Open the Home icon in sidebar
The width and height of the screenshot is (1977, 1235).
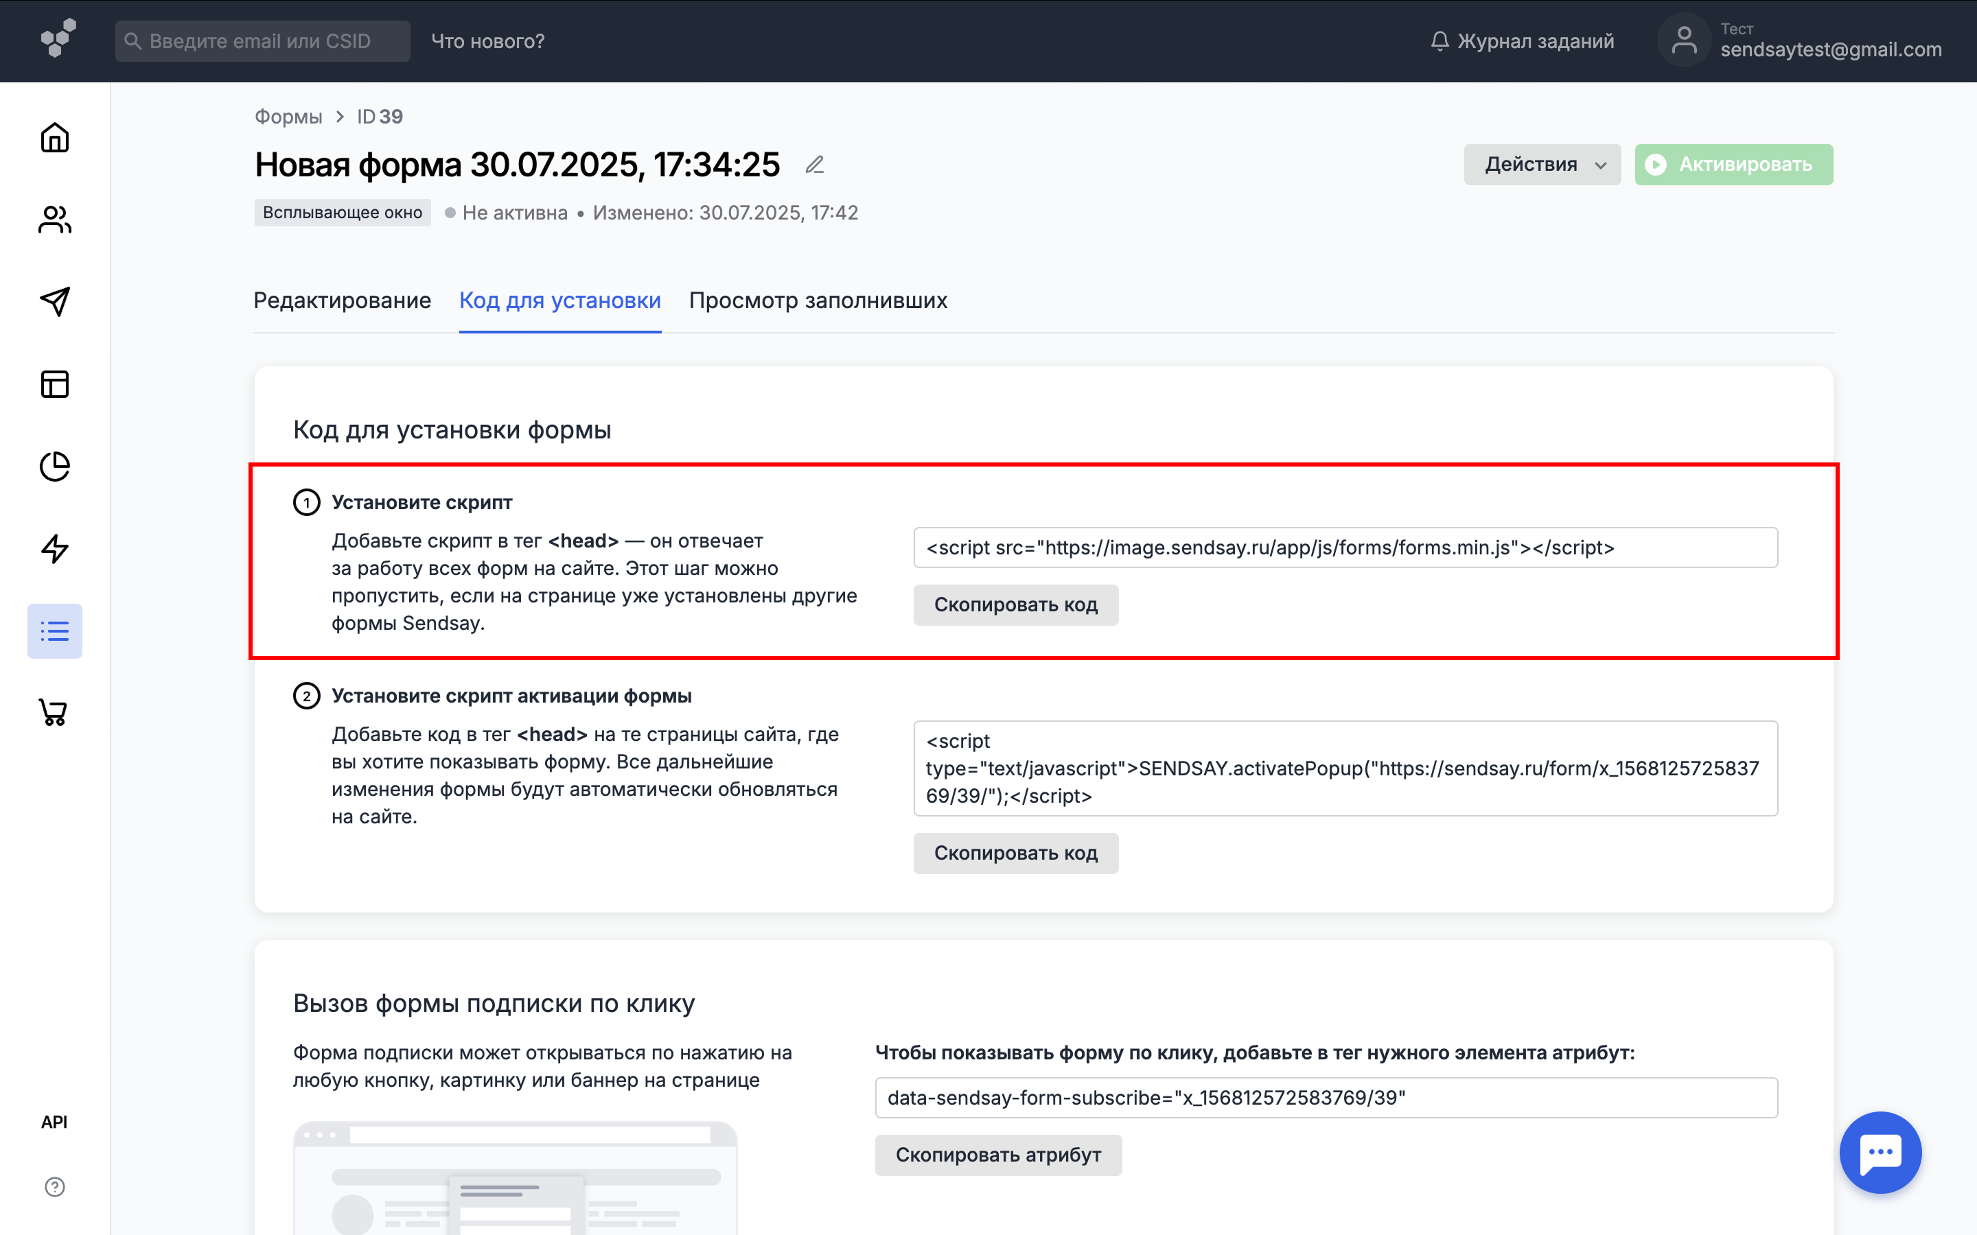[55, 138]
